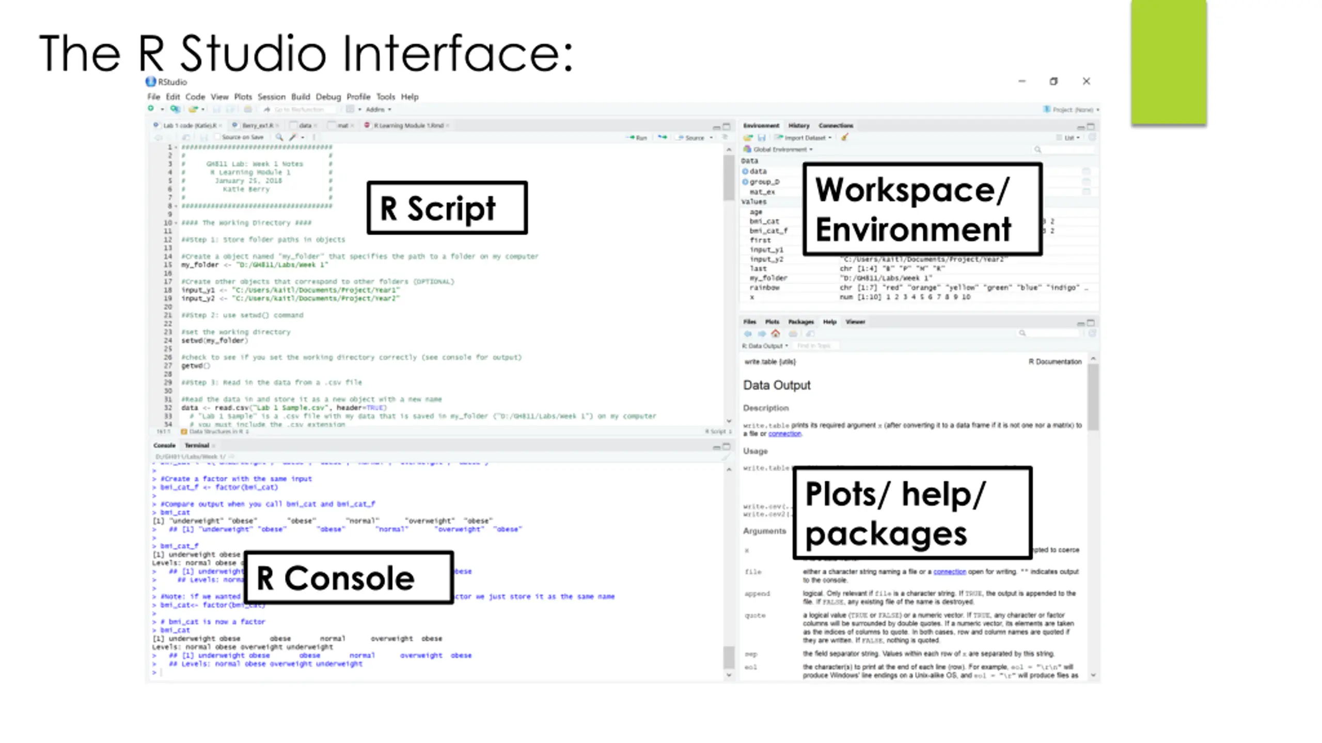Open the Code menu

point(195,96)
